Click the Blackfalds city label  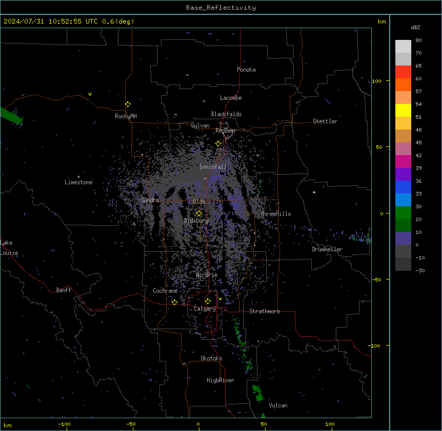226,114
